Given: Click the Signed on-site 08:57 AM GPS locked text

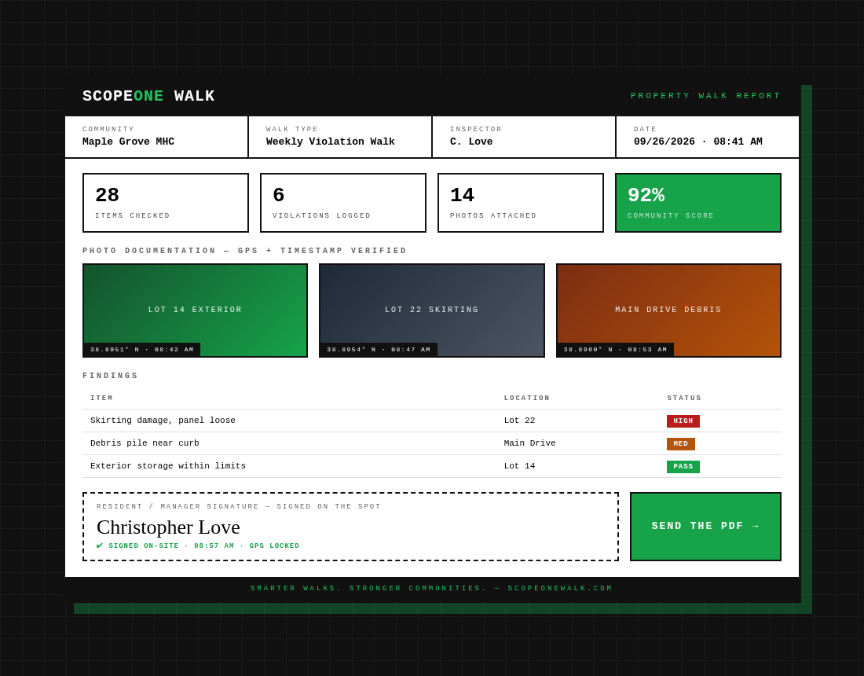Looking at the screenshot, I should [x=204, y=546].
